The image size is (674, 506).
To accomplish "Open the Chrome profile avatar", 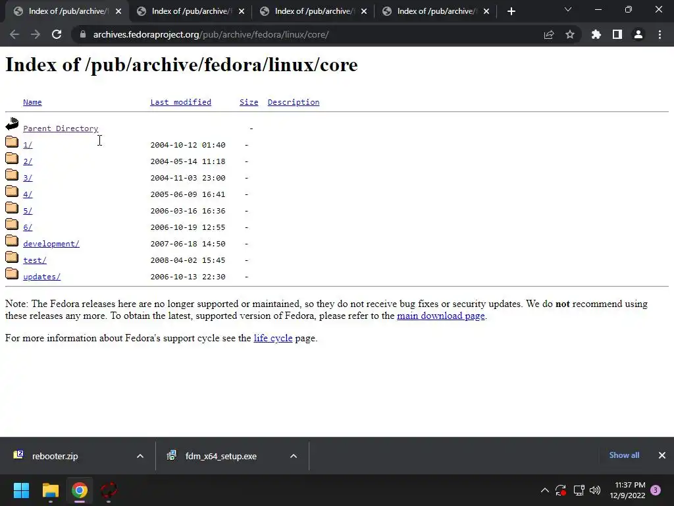I will pyautogui.click(x=638, y=34).
